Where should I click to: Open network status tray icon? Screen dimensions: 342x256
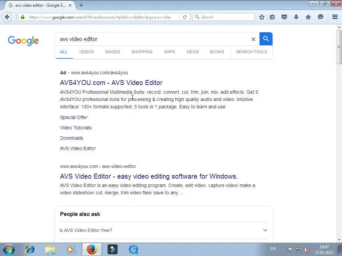[x=298, y=249]
